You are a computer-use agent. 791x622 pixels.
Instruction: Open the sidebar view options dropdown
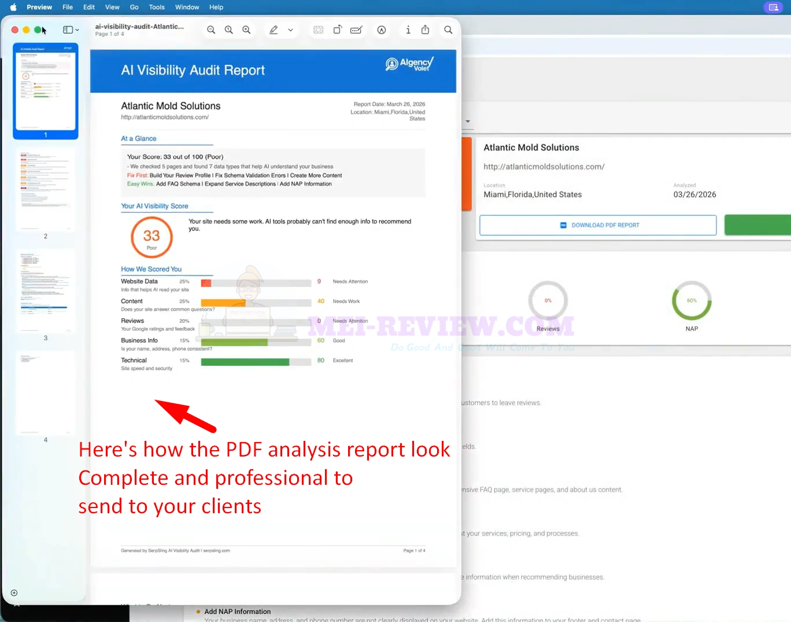71,30
